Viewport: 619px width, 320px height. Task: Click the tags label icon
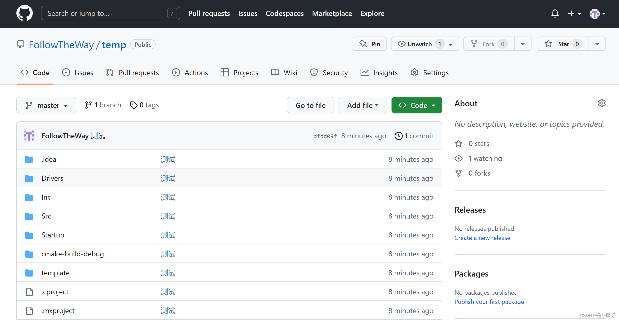pos(134,105)
